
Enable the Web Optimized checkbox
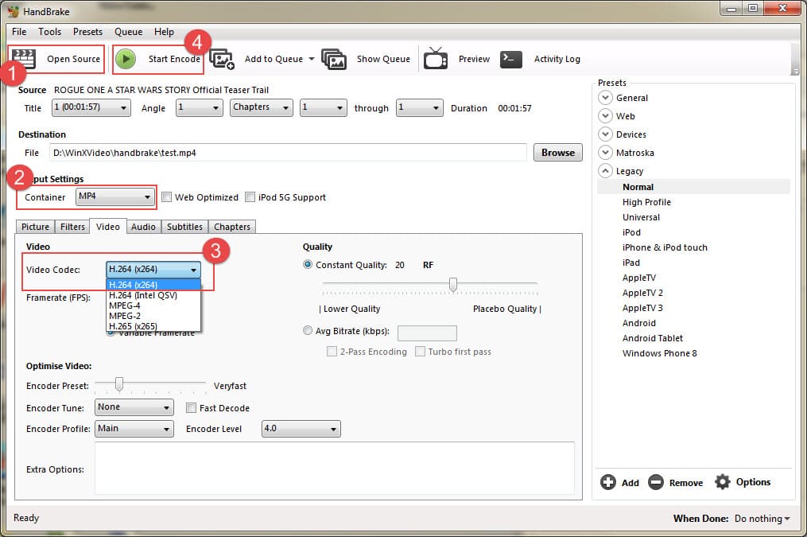(166, 197)
